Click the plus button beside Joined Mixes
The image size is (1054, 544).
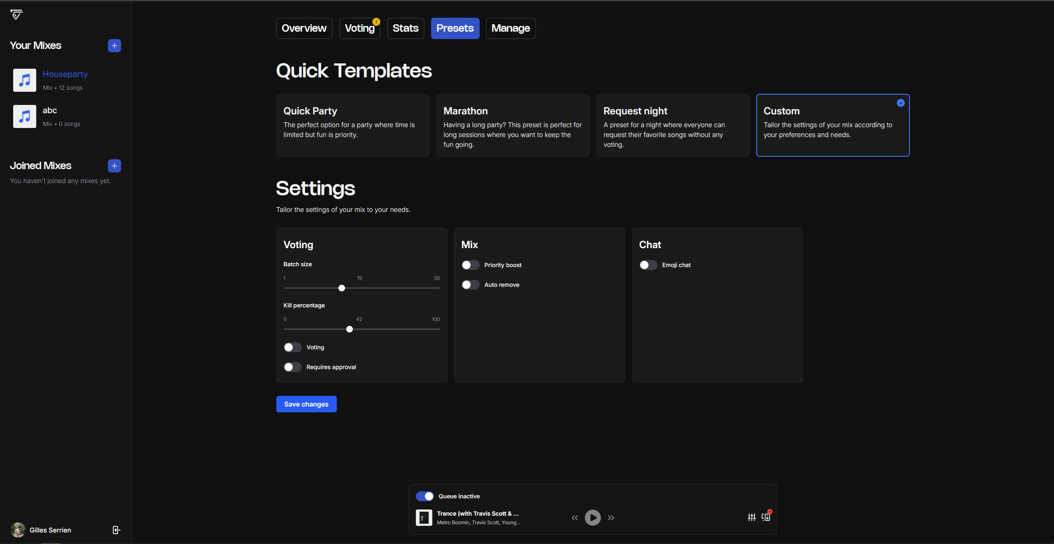pos(114,166)
